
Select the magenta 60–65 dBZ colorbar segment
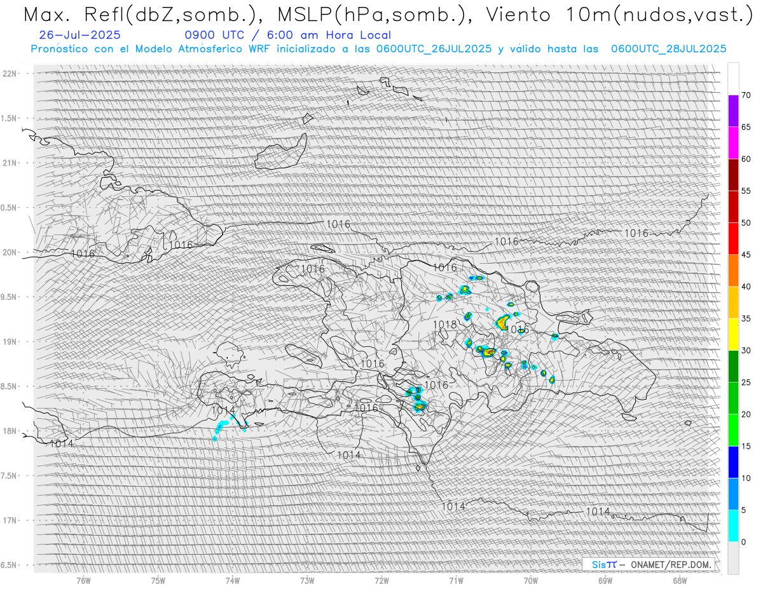(733, 143)
